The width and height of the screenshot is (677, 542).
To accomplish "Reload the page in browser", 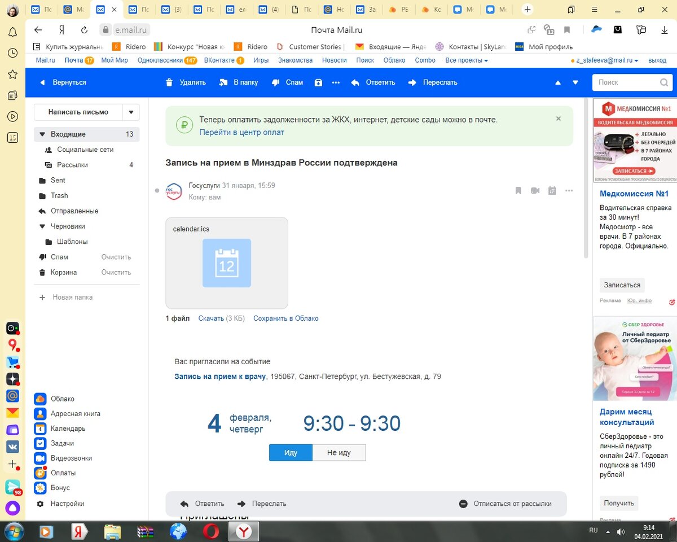I will (85, 30).
